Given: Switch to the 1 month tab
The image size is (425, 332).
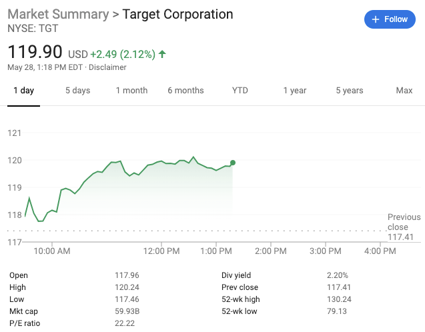Looking at the screenshot, I should (131, 91).
